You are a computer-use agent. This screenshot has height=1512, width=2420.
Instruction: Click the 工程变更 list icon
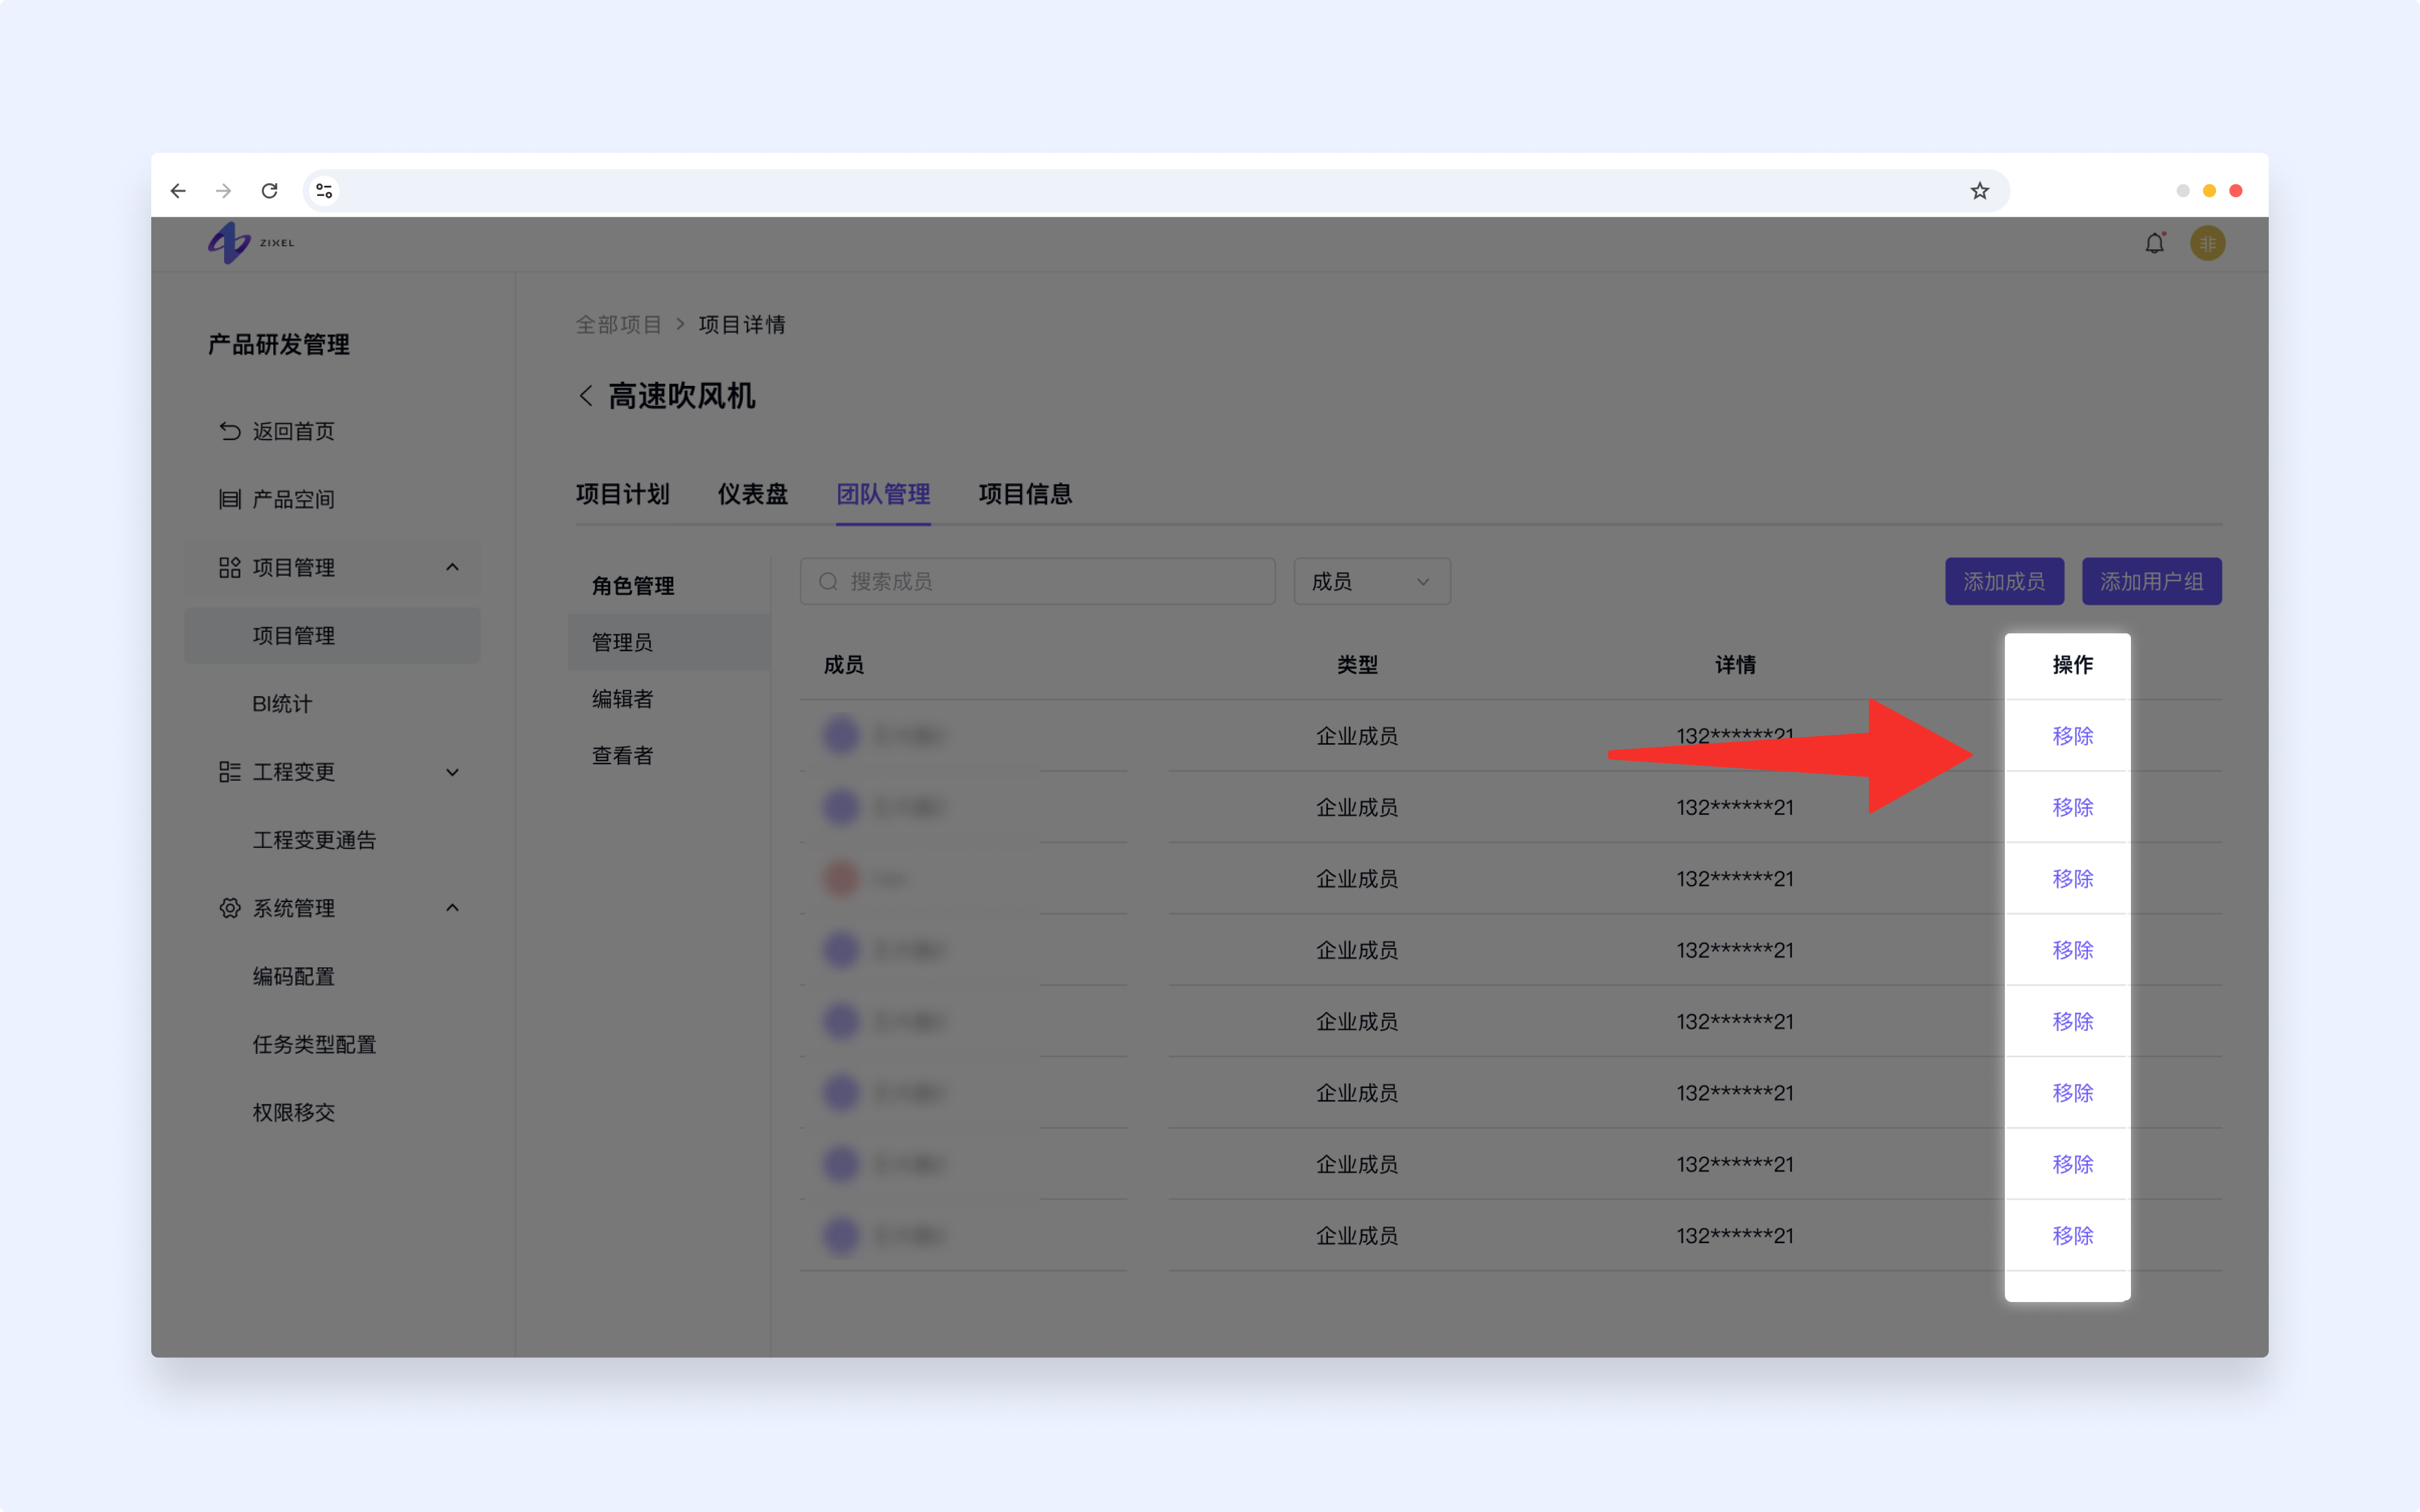(230, 771)
